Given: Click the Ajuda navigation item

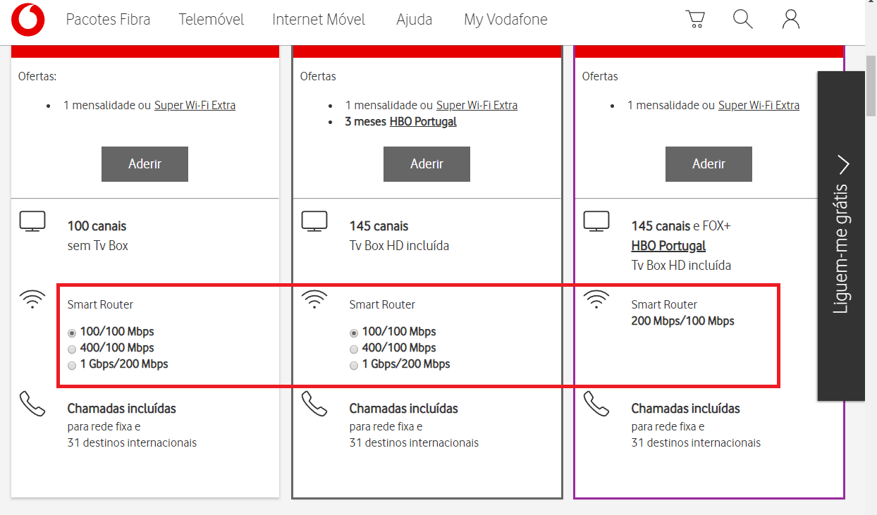Looking at the screenshot, I should point(415,19).
